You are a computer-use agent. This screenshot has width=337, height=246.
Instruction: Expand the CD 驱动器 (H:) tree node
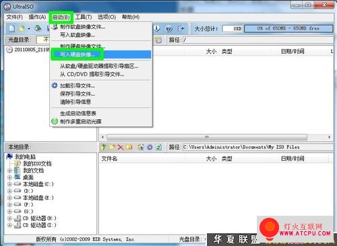pos(9,218)
